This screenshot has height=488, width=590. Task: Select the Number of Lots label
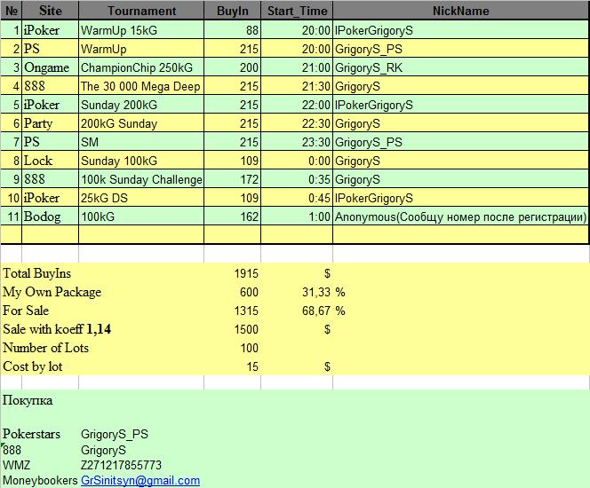[45, 348]
